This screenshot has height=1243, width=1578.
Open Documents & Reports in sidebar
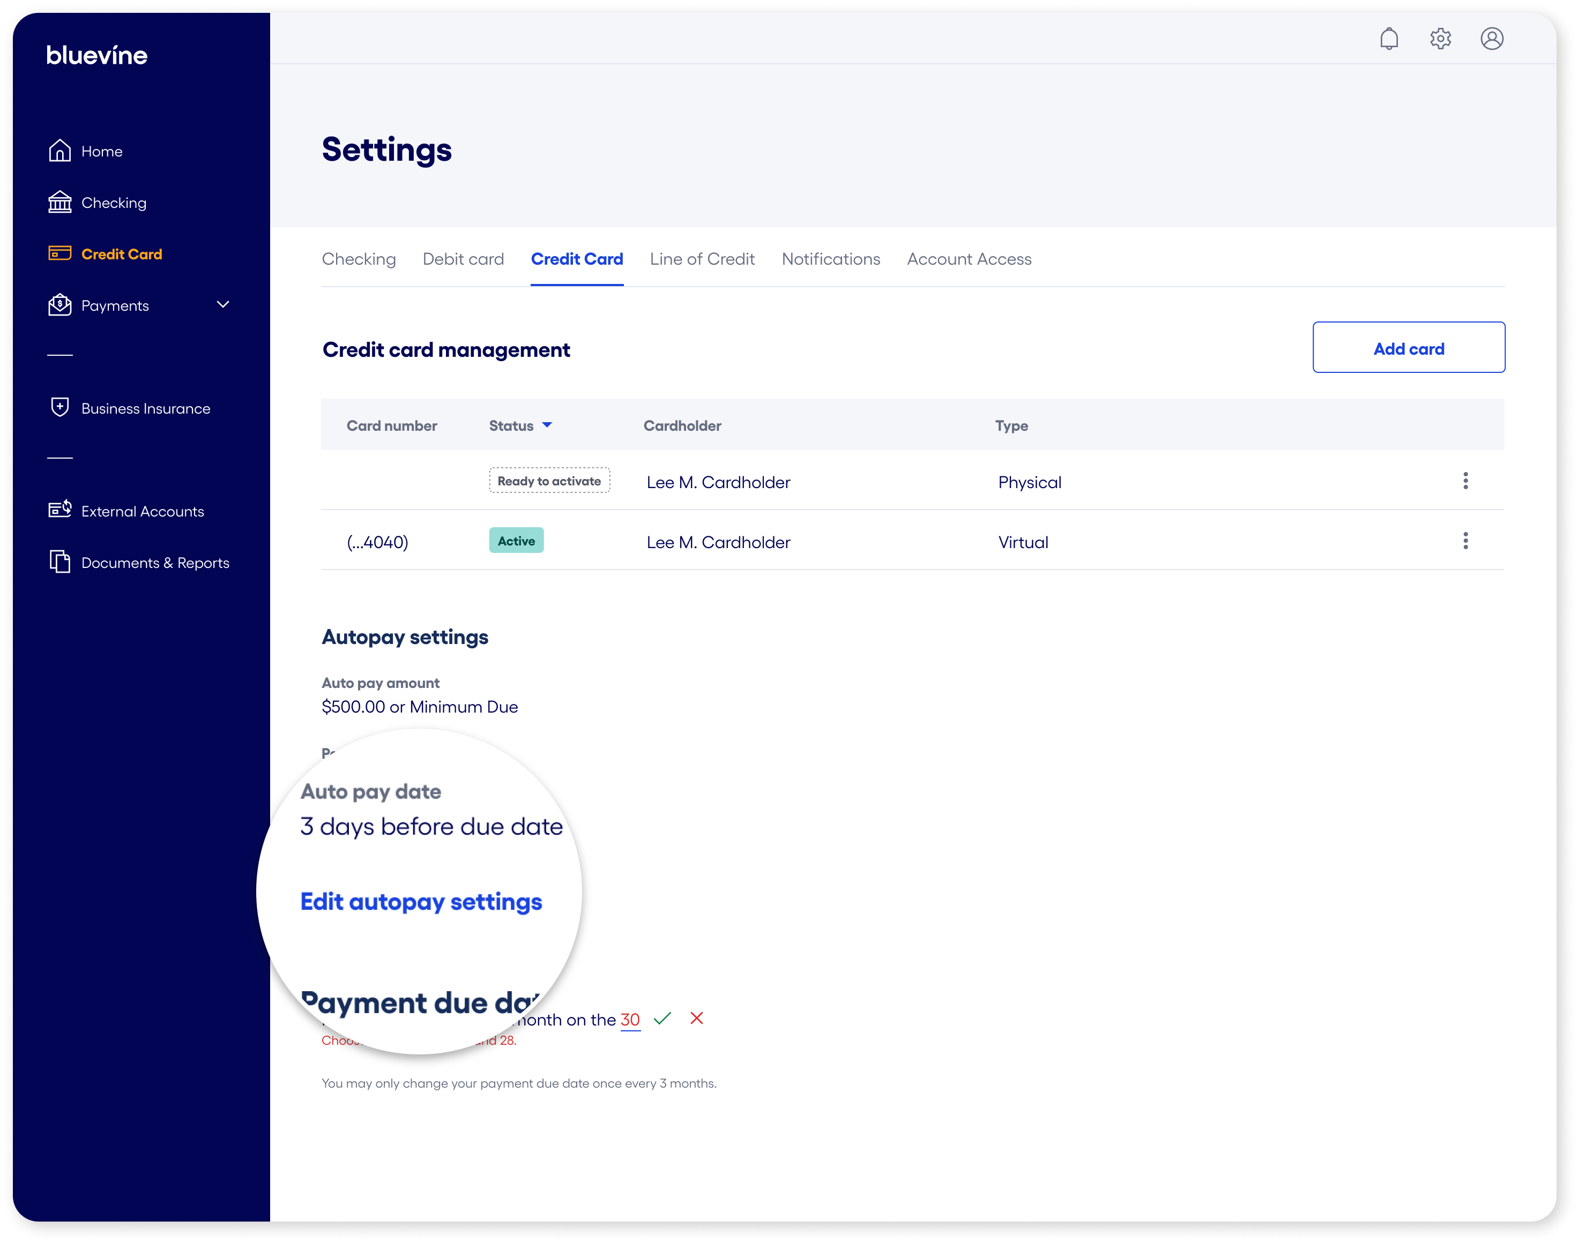155,563
